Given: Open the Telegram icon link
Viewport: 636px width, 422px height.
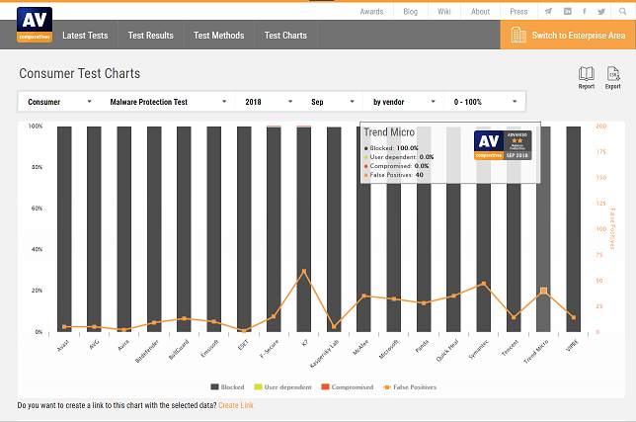Looking at the screenshot, I should pos(548,11).
